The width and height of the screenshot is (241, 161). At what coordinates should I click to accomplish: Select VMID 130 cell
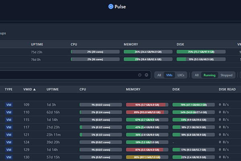point(27,157)
